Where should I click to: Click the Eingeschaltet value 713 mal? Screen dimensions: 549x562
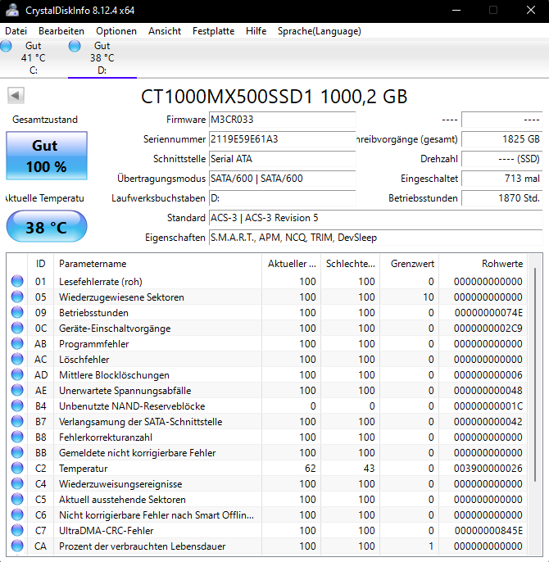tap(502, 179)
